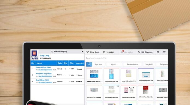This screenshot has width=190, height=105.
Task: Open the Baby care category
Action: pos(162,64)
